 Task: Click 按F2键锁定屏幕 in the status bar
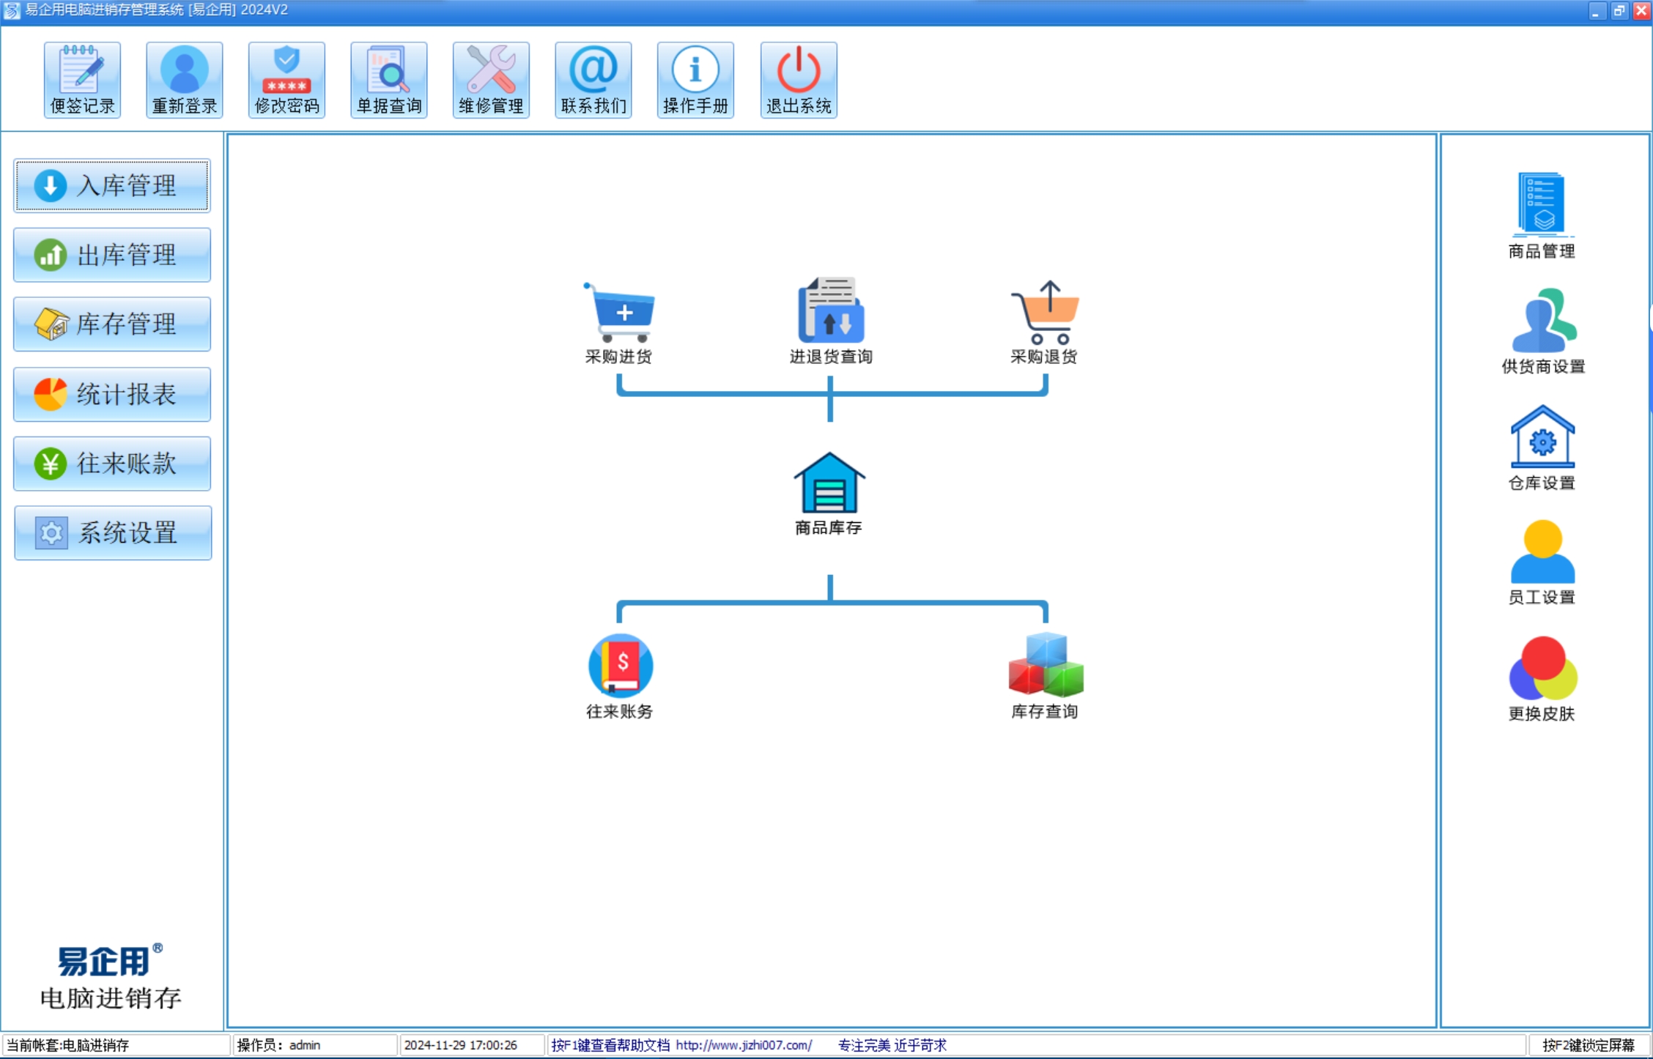[1588, 1045]
